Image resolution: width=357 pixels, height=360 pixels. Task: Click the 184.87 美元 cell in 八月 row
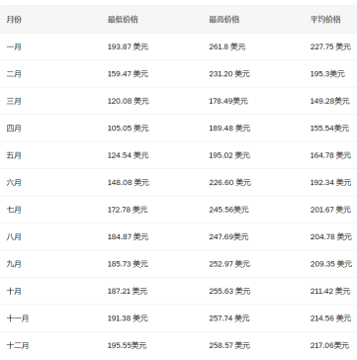(128, 236)
